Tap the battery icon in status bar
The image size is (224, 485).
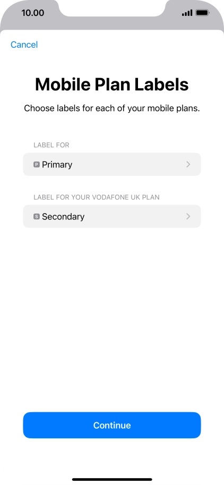(x=203, y=13)
